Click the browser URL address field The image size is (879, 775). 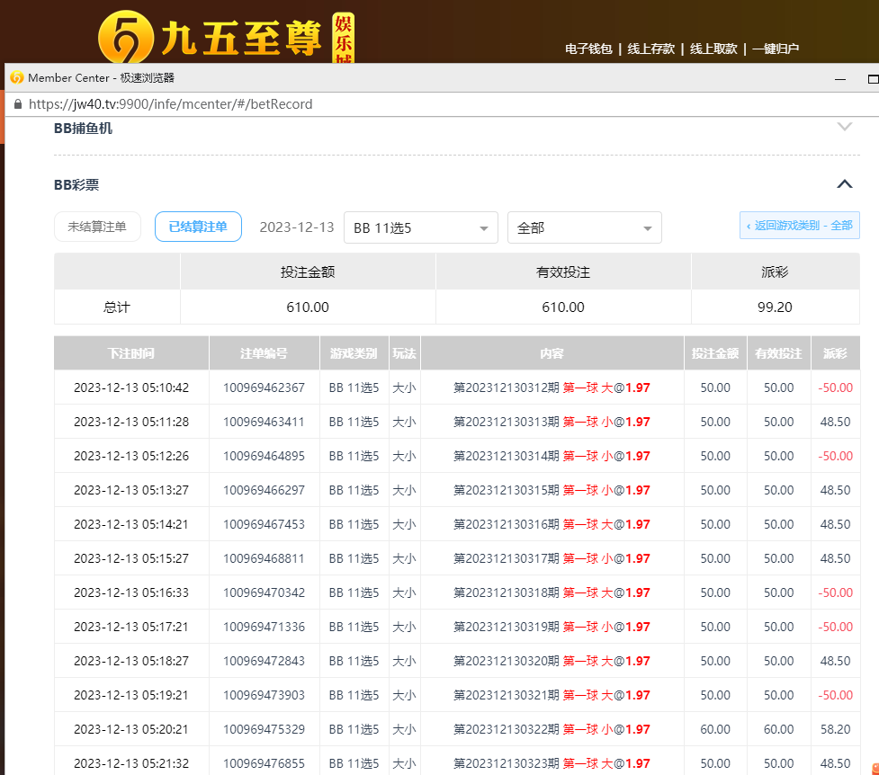[171, 104]
